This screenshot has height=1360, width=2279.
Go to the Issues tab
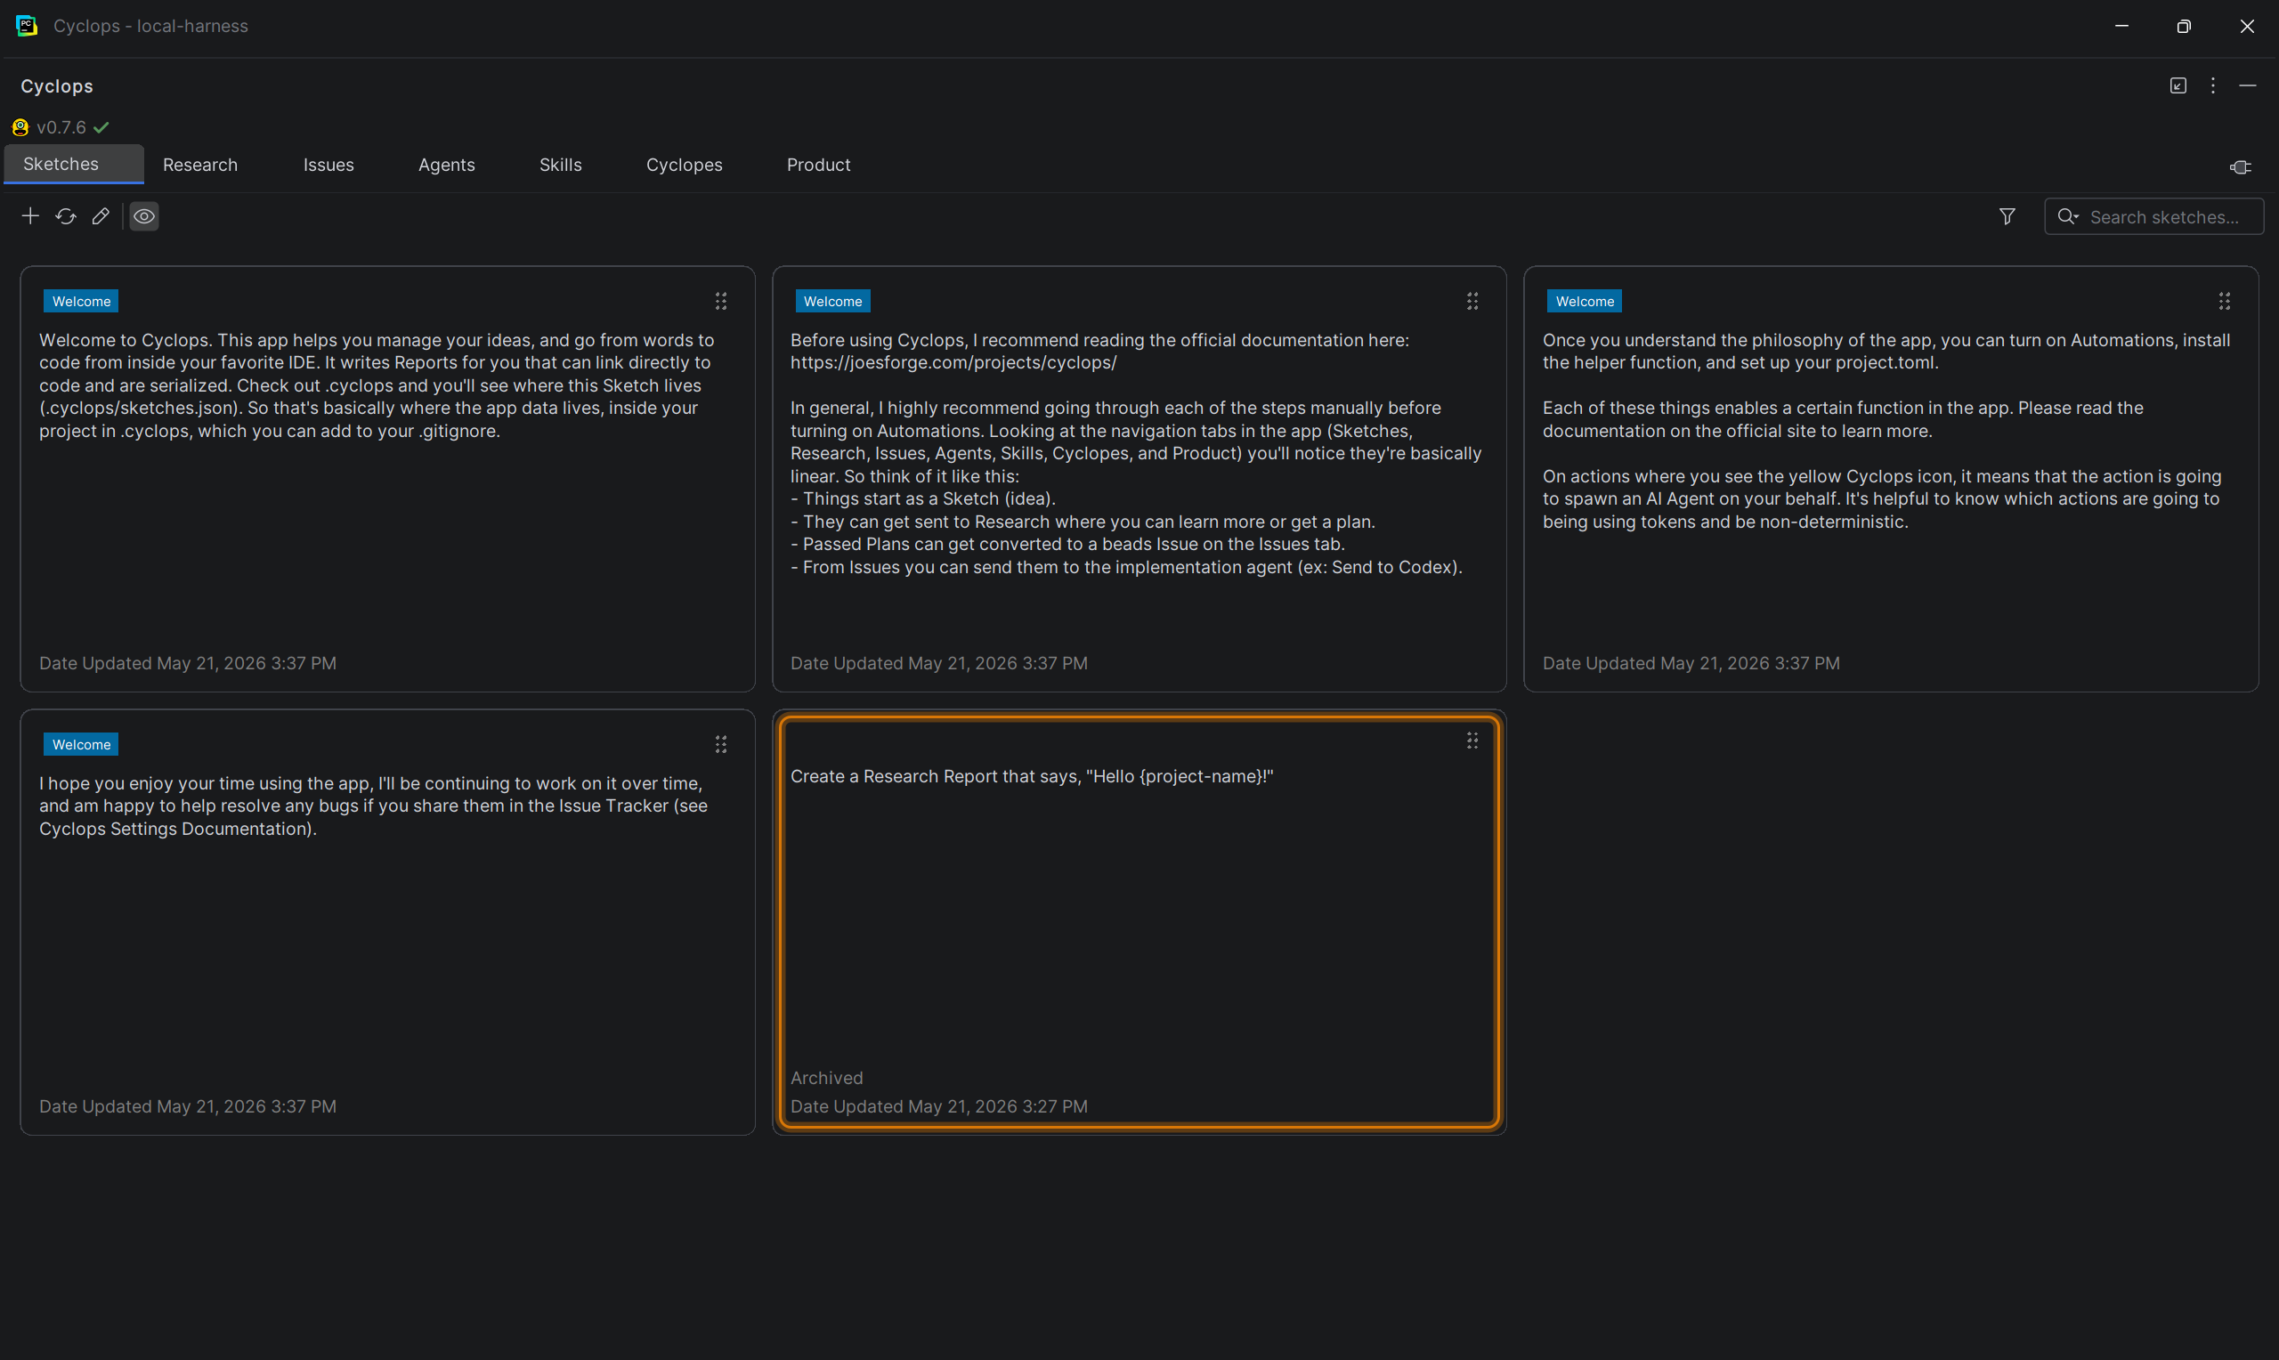pos(328,165)
